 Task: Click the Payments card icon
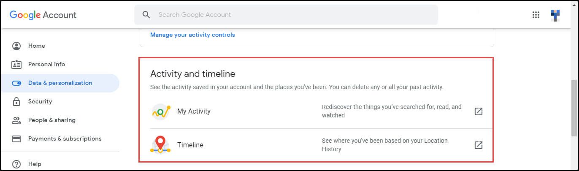tap(16, 138)
